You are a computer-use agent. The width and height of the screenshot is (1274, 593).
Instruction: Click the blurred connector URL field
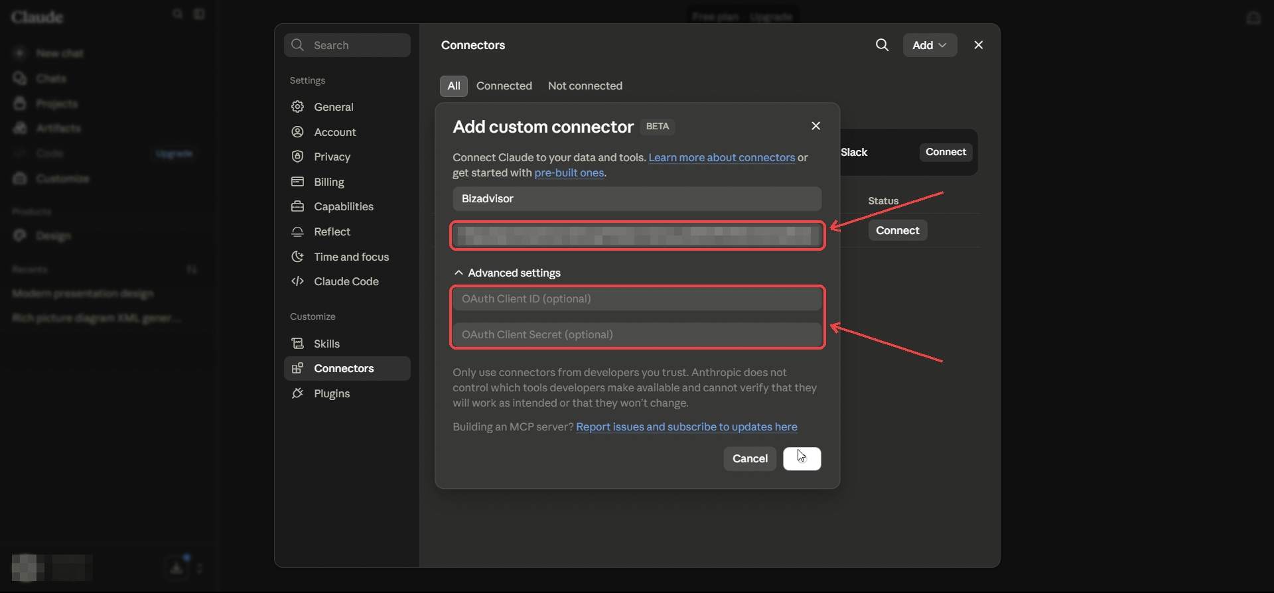[637, 235]
